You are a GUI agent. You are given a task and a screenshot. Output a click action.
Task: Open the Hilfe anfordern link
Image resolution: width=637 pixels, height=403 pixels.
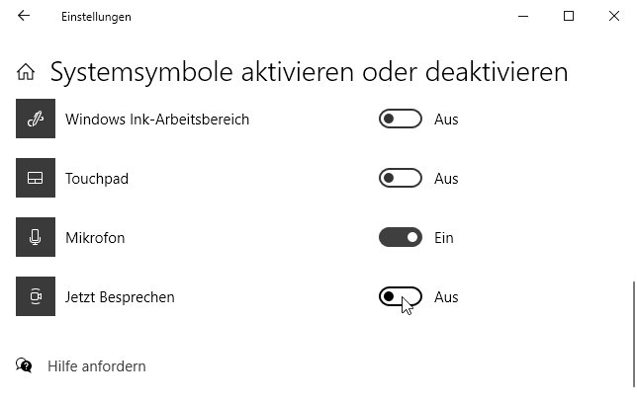click(x=97, y=366)
